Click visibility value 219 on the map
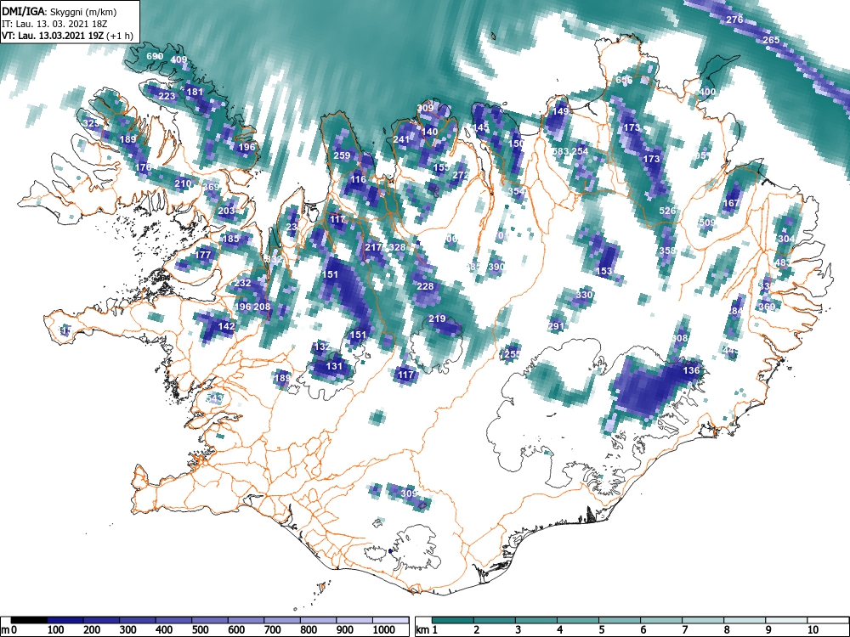The height and width of the screenshot is (637, 850). coord(437,318)
